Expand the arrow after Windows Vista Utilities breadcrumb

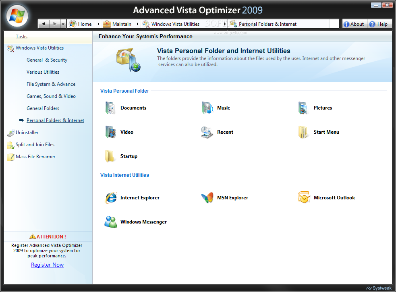pos(225,24)
